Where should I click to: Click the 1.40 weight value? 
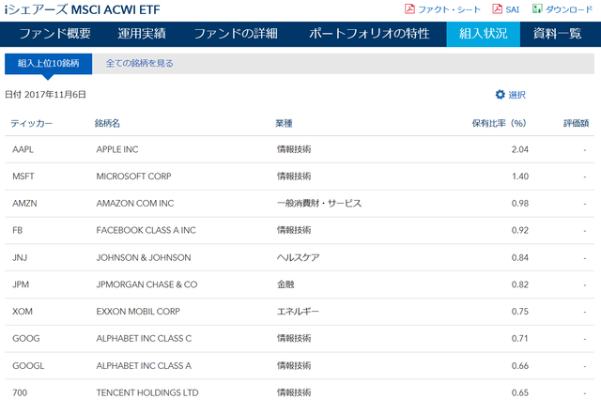click(520, 176)
